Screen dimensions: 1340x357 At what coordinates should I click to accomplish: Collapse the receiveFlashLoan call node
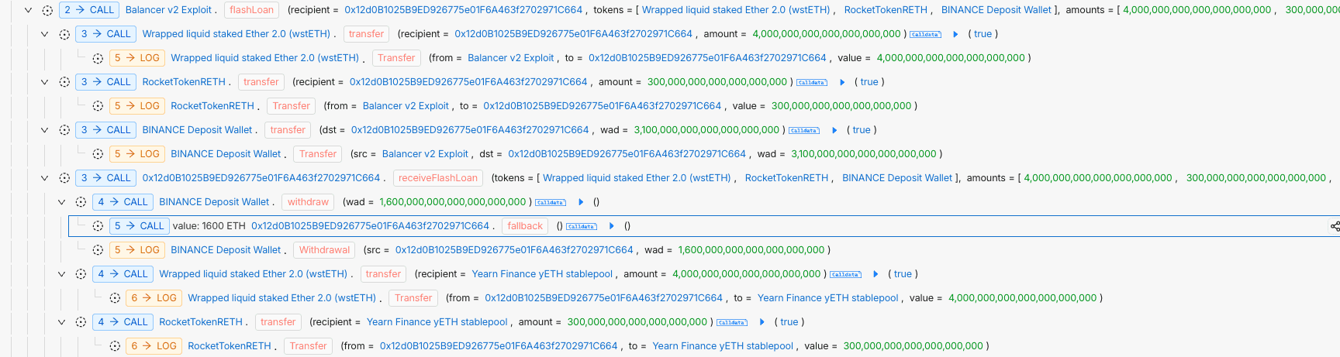(44, 178)
